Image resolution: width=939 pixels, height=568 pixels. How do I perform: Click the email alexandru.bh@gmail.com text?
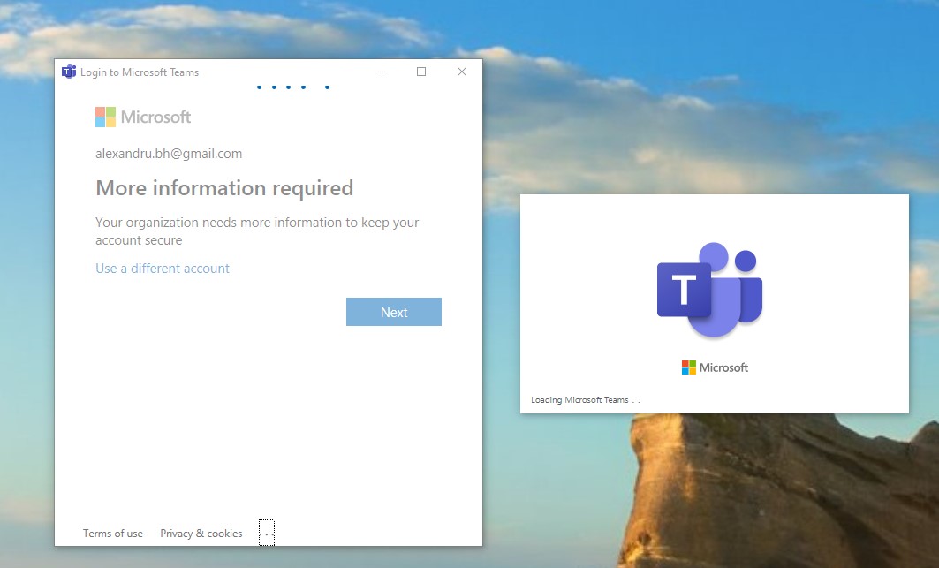[169, 154]
